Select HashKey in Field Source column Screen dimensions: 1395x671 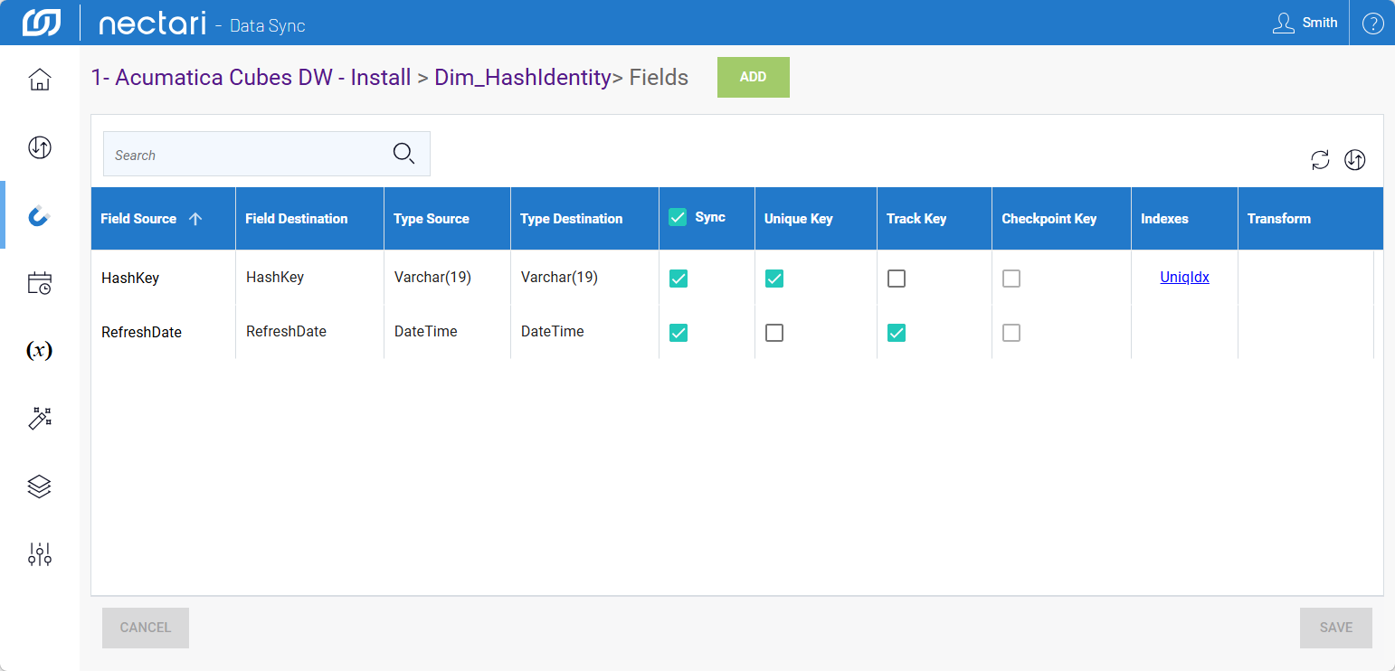coord(130,279)
